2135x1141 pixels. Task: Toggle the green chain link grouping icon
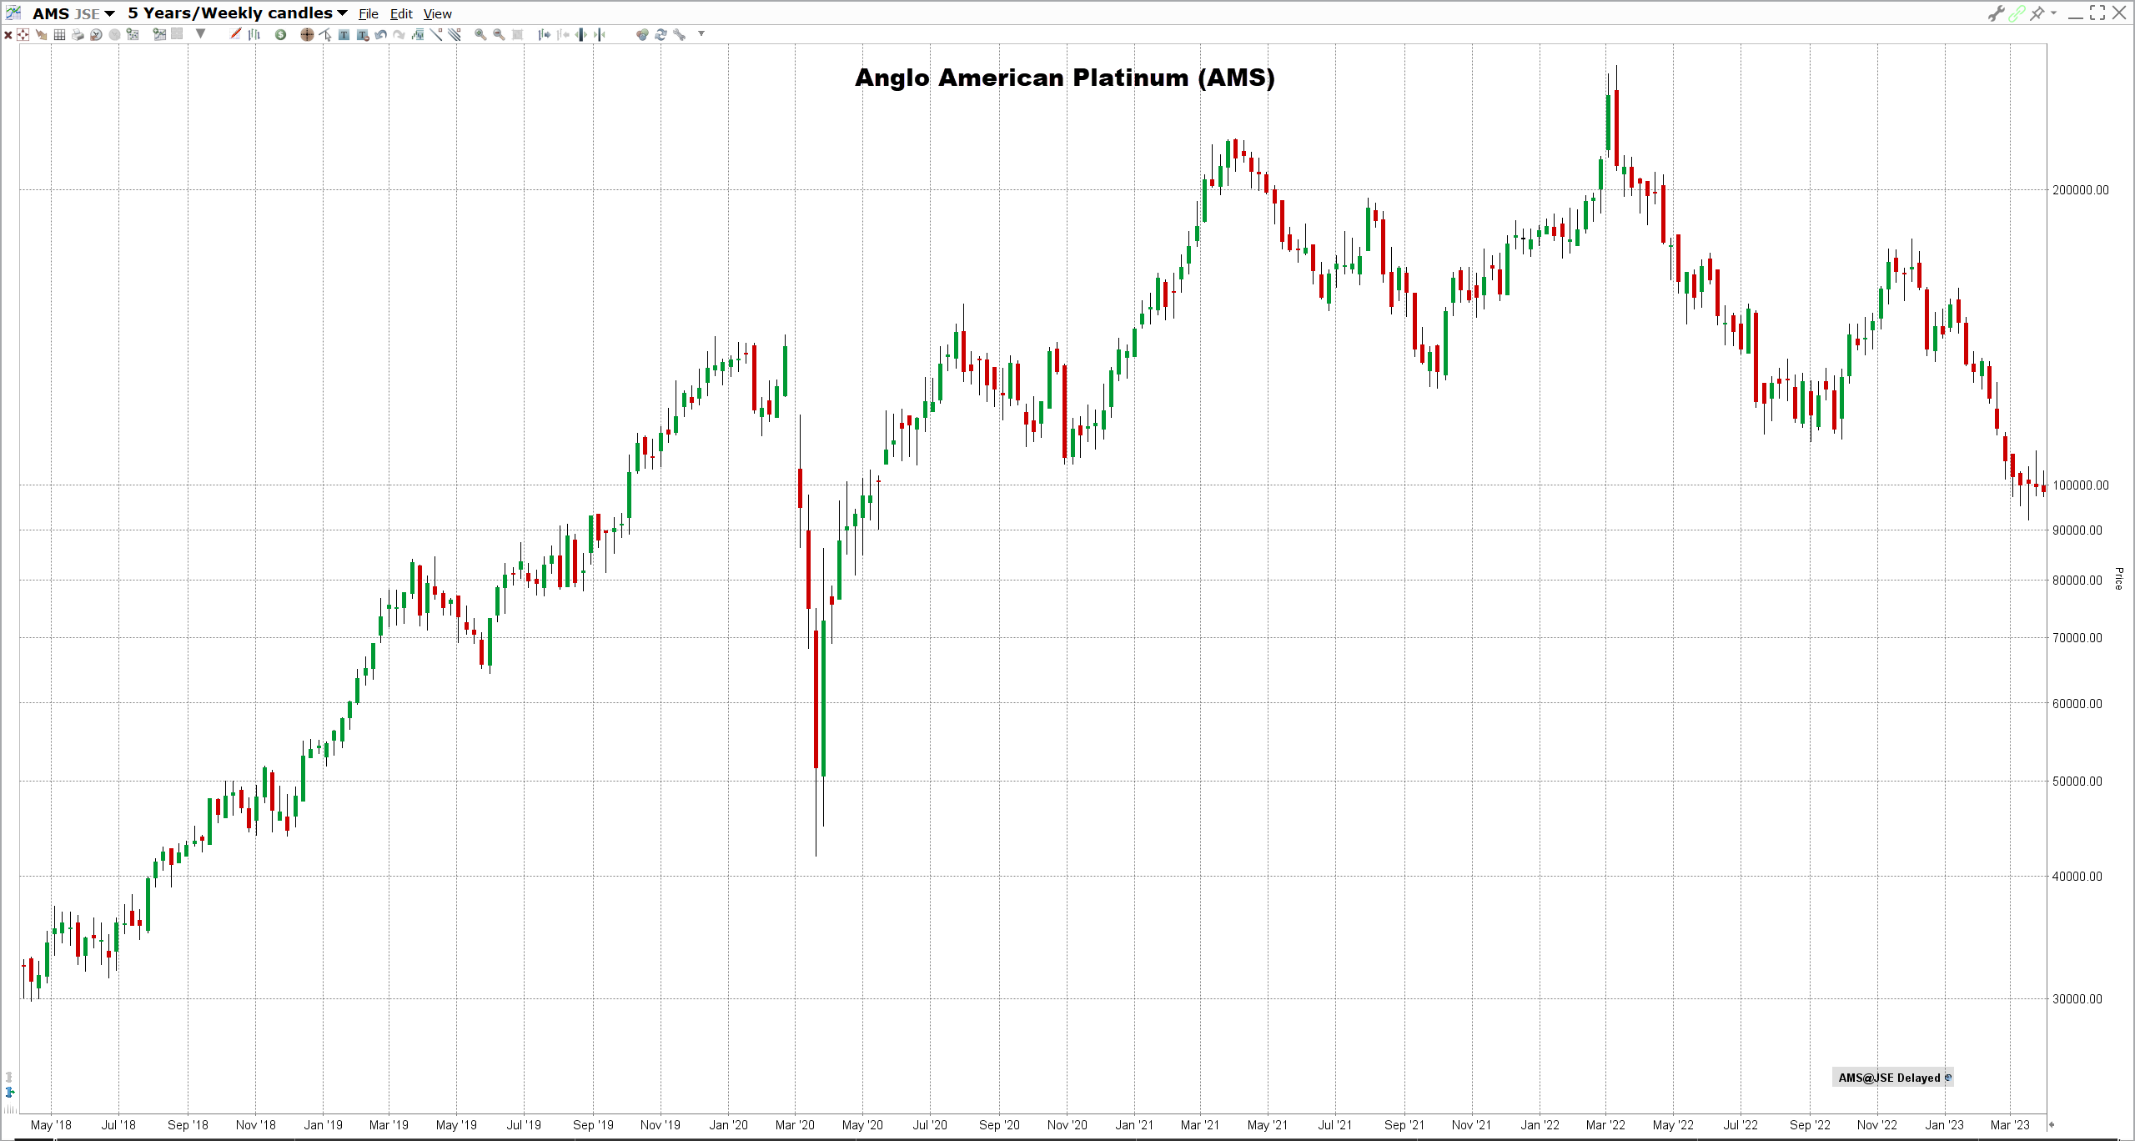click(x=2017, y=13)
